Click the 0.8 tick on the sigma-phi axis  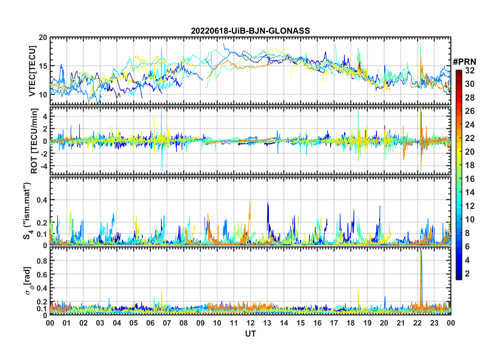pyautogui.click(x=42, y=261)
